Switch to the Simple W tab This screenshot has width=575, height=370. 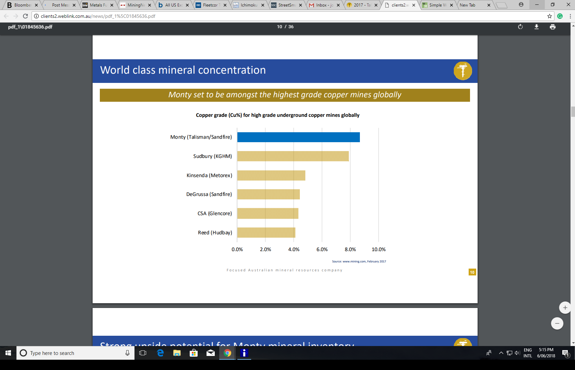click(437, 5)
